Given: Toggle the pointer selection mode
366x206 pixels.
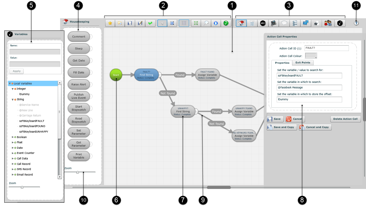Looking at the screenshot, I should pos(162,23).
